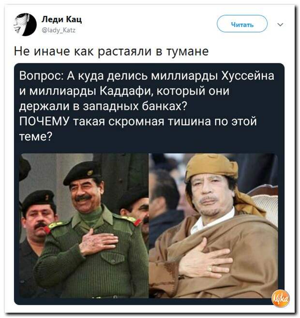This screenshot has height=318, width=300.
Task: Click the badge on the central black beret
Action: click(90, 173)
